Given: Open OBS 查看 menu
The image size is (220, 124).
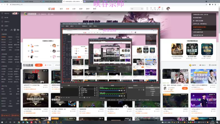Looking at the screenshot, I should coord(72,26).
